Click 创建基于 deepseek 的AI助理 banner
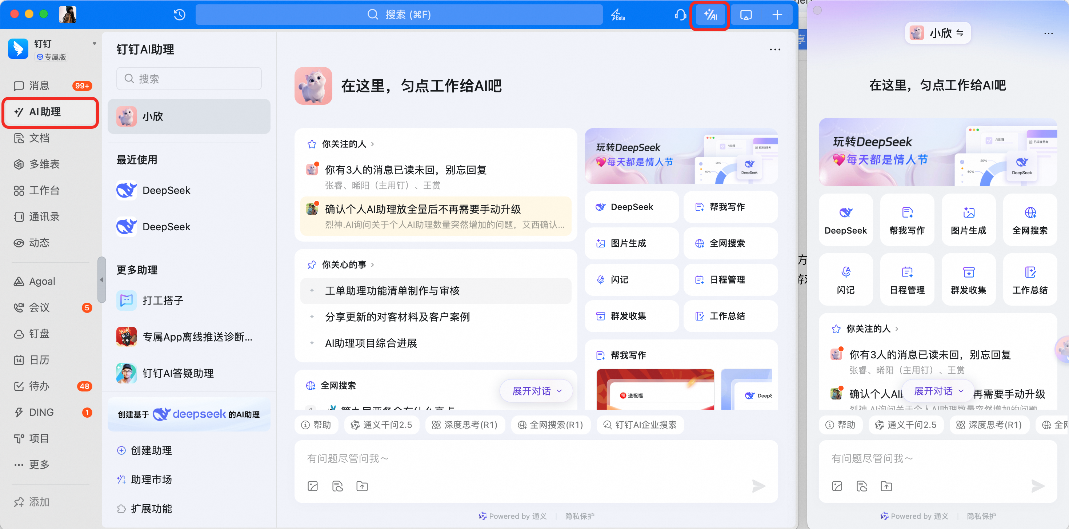 pyautogui.click(x=189, y=414)
